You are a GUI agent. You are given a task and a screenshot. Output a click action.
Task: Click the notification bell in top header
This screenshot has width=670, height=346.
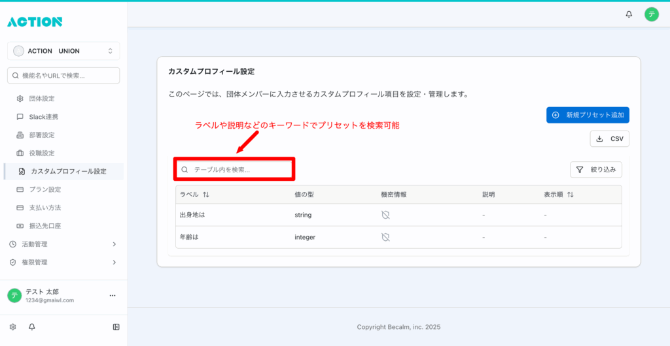point(629,14)
